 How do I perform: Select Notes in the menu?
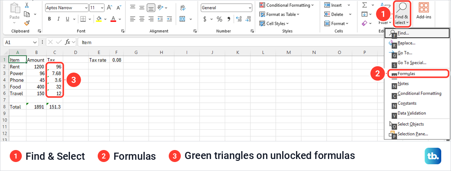417,84
